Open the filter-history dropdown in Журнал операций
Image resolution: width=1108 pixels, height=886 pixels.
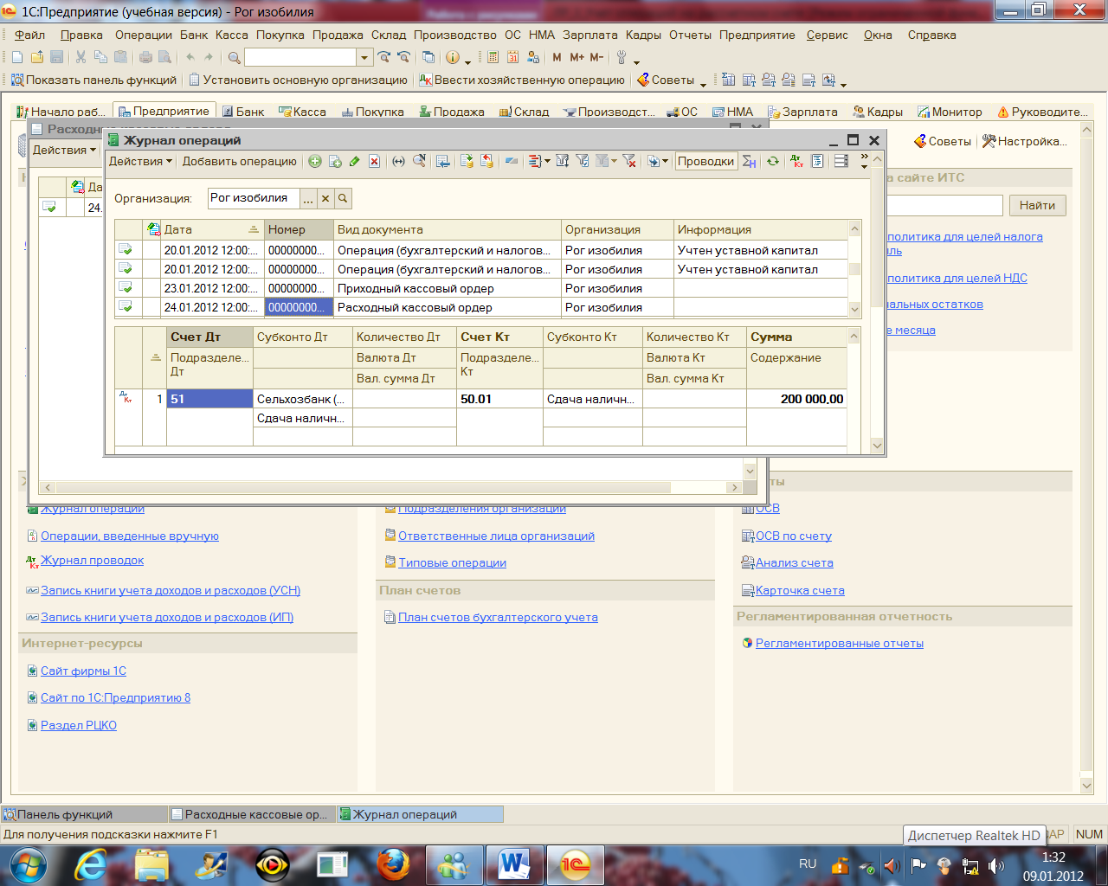tap(614, 161)
